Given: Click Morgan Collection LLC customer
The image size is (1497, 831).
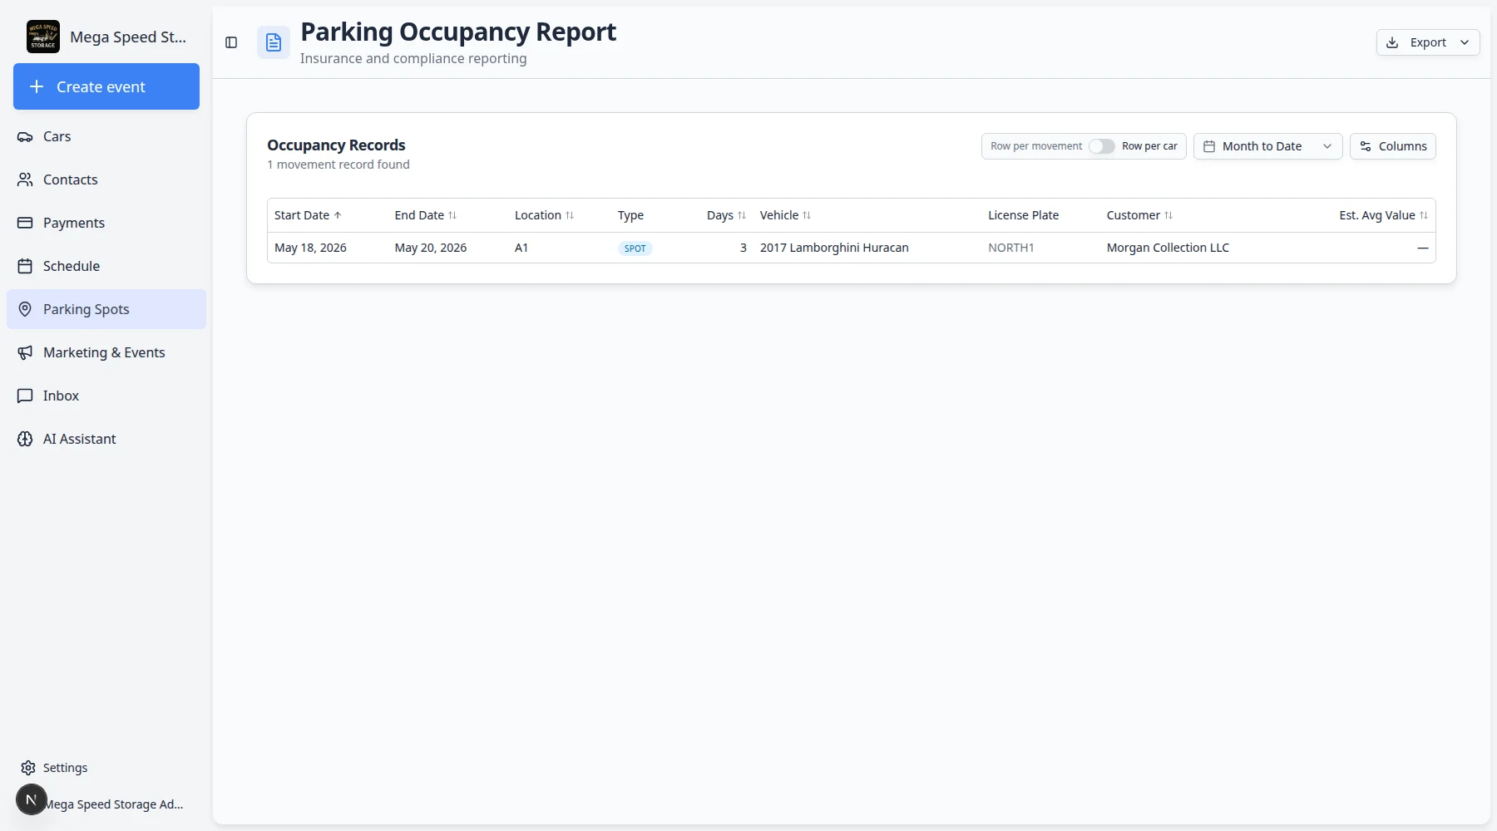Looking at the screenshot, I should 1168,248.
